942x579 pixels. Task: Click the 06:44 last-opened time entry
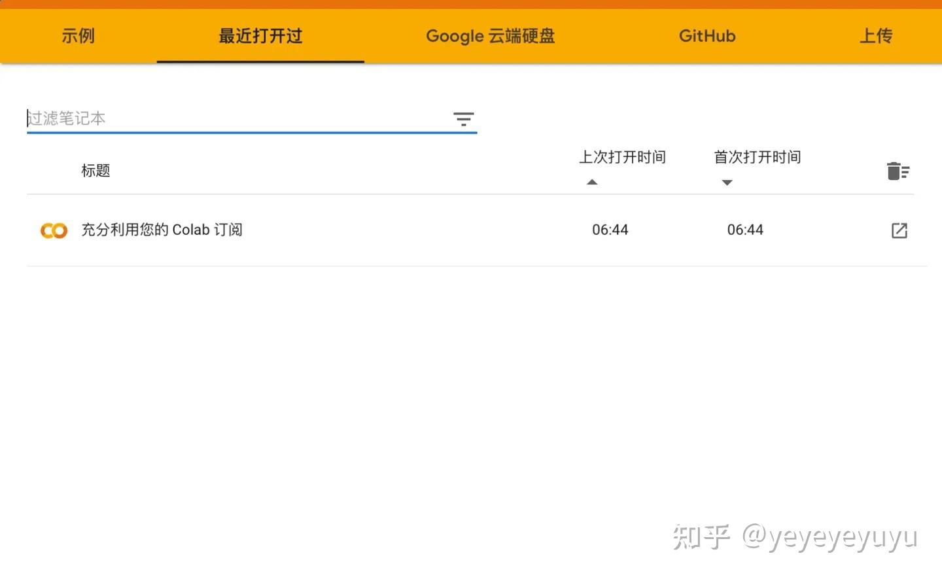pos(610,230)
